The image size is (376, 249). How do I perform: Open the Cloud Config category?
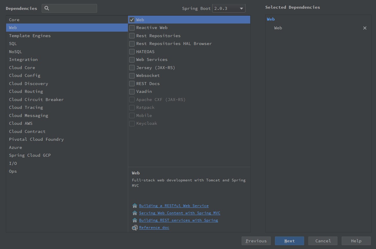pyautogui.click(x=67, y=75)
